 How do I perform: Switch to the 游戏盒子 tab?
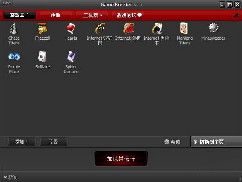19,15
